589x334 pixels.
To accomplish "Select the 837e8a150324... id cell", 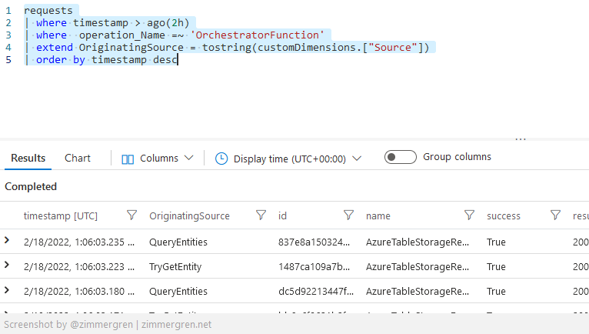I will pyautogui.click(x=314, y=242).
